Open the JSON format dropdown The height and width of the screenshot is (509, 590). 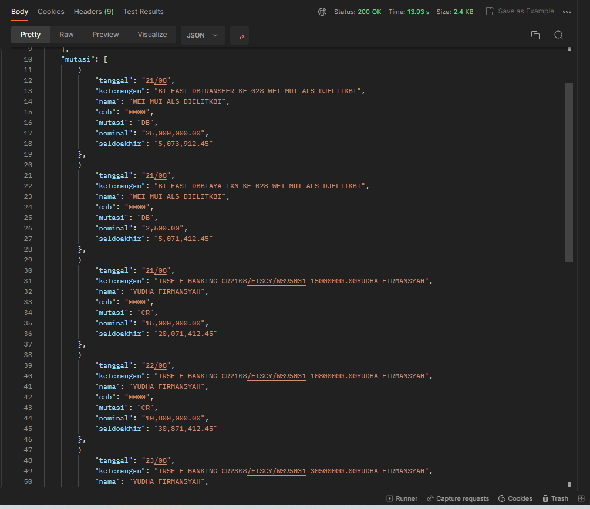click(x=202, y=35)
